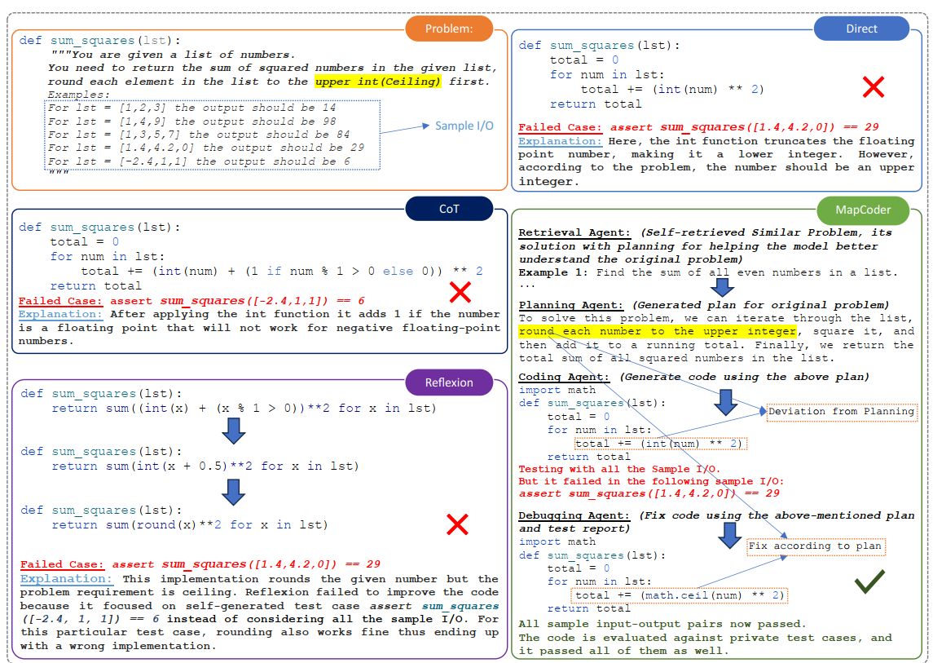933x663 pixels.
Task: Click 'Explanation:' in the CoT panel
Action: click(x=60, y=314)
